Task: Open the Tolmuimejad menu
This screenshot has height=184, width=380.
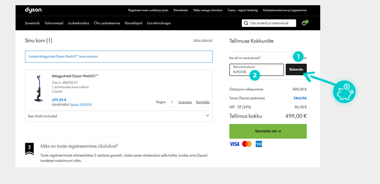Action: (54, 23)
